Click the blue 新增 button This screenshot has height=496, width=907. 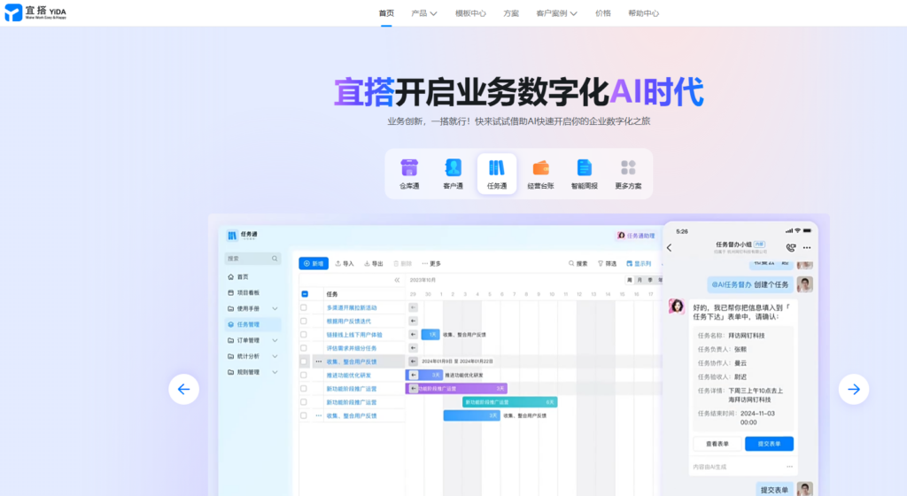[x=314, y=263]
